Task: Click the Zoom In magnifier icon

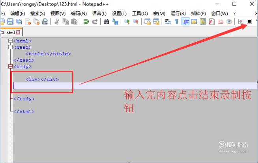Action: point(127,22)
